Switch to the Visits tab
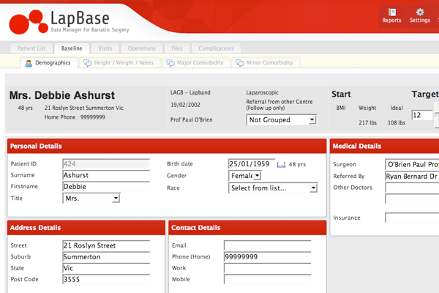The width and height of the screenshot is (439, 293). point(107,48)
